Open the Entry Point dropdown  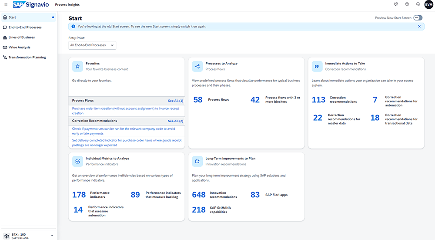coord(92,45)
